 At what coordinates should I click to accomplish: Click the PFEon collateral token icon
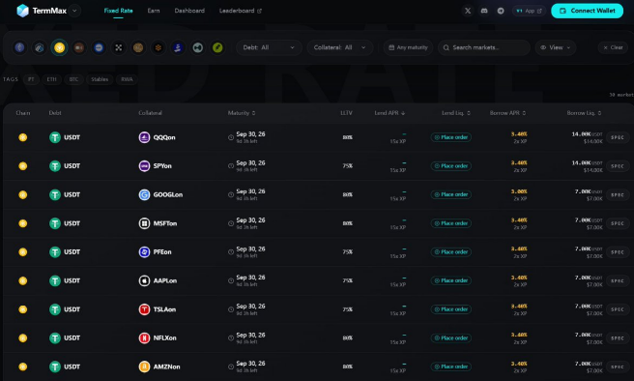[x=144, y=252]
